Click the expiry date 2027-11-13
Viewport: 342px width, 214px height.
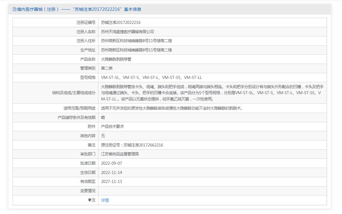click(112, 181)
